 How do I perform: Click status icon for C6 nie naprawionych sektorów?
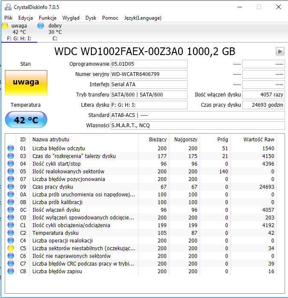(x=11, y=256)
